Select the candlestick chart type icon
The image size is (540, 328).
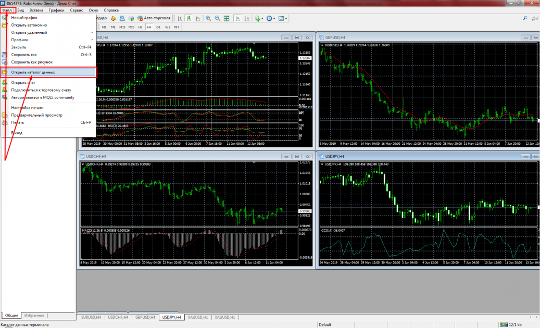[x=189, y=18]
